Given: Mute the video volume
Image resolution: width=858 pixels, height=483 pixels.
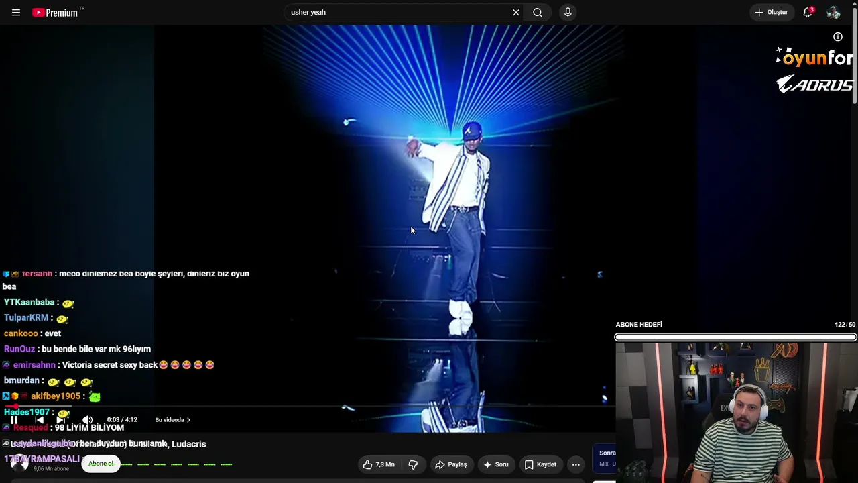Looking at the screenshot, I should coord(87,420).
